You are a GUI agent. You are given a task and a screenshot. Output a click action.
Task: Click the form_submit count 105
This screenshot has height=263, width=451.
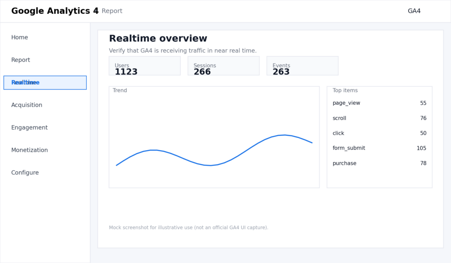pyautogui.click(x=421, y=148)
